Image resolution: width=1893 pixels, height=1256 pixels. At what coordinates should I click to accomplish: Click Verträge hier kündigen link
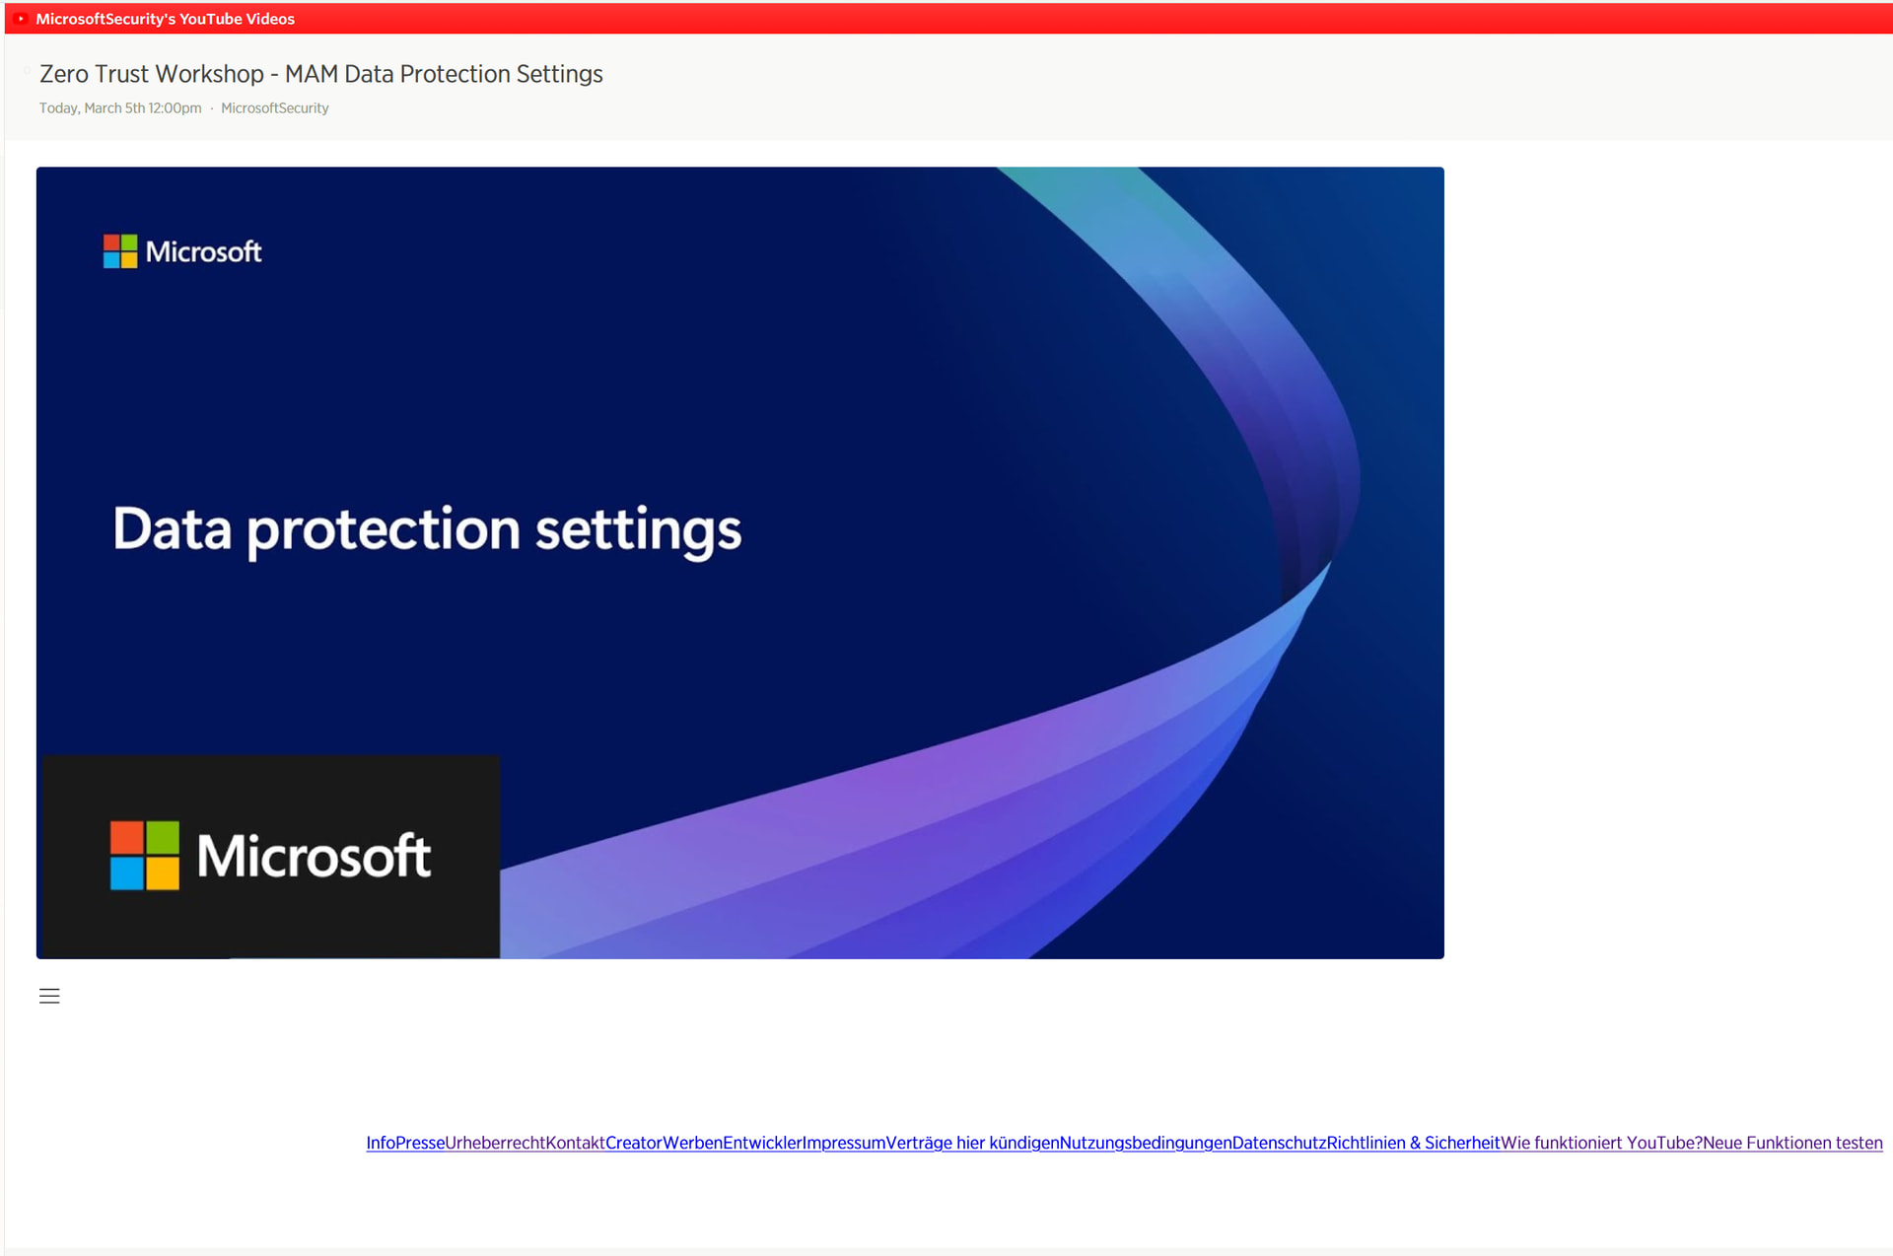[x=971, y=1143]
